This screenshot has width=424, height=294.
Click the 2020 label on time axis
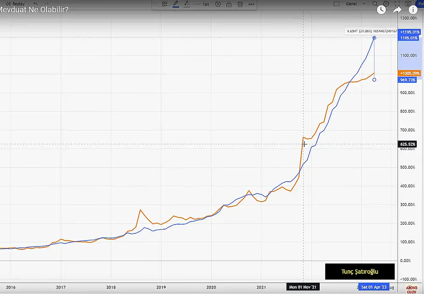tap(211, 287)
